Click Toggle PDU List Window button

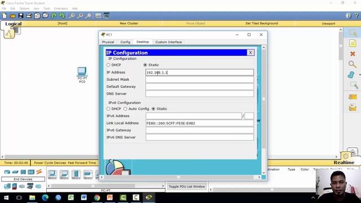[187, 187]
